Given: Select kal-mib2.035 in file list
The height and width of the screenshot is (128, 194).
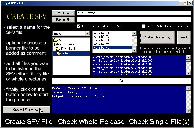Looking at the screenshot, I should [112, 40].
